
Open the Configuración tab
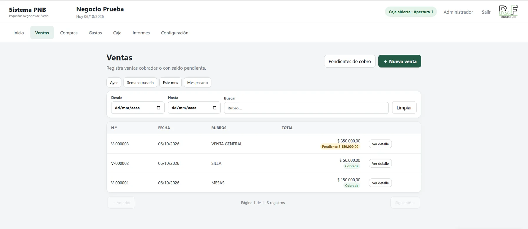point(175,33)
